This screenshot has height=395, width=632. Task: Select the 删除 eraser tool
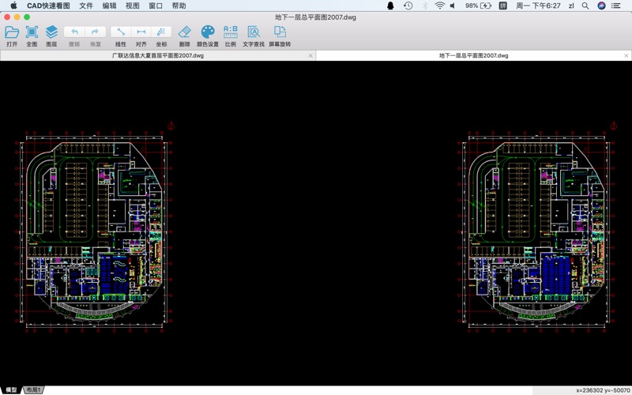pyautogui.click(x=185, y=32)
